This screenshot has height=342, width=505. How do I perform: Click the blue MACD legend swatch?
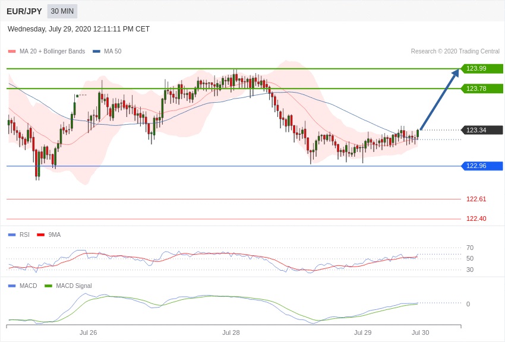pos(12,286)
